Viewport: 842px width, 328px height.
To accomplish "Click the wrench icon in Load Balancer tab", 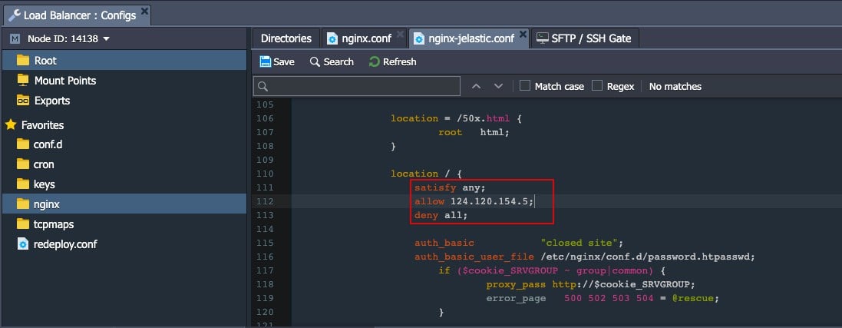I will click(x=14, y=15).
